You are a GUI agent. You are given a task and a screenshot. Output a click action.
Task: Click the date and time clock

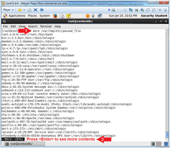(x=123, y=16)
